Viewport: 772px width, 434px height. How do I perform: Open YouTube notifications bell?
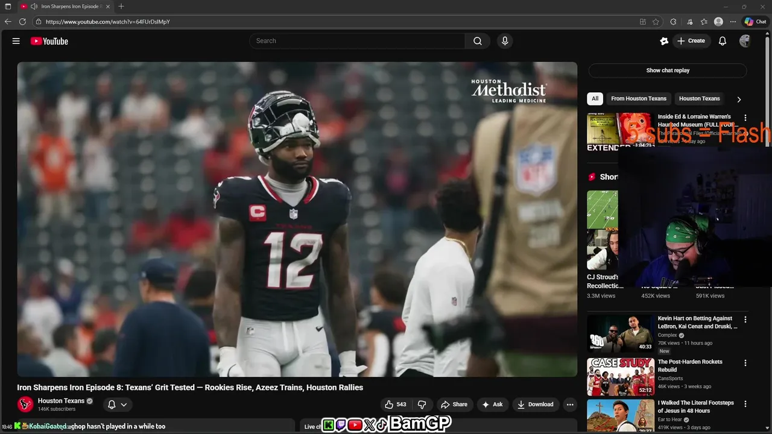(x=723, y=41)
